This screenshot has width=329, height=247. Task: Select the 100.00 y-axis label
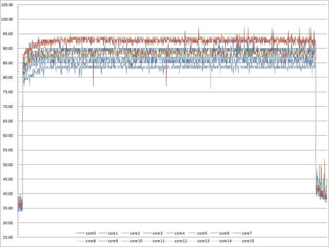point(8,20)
